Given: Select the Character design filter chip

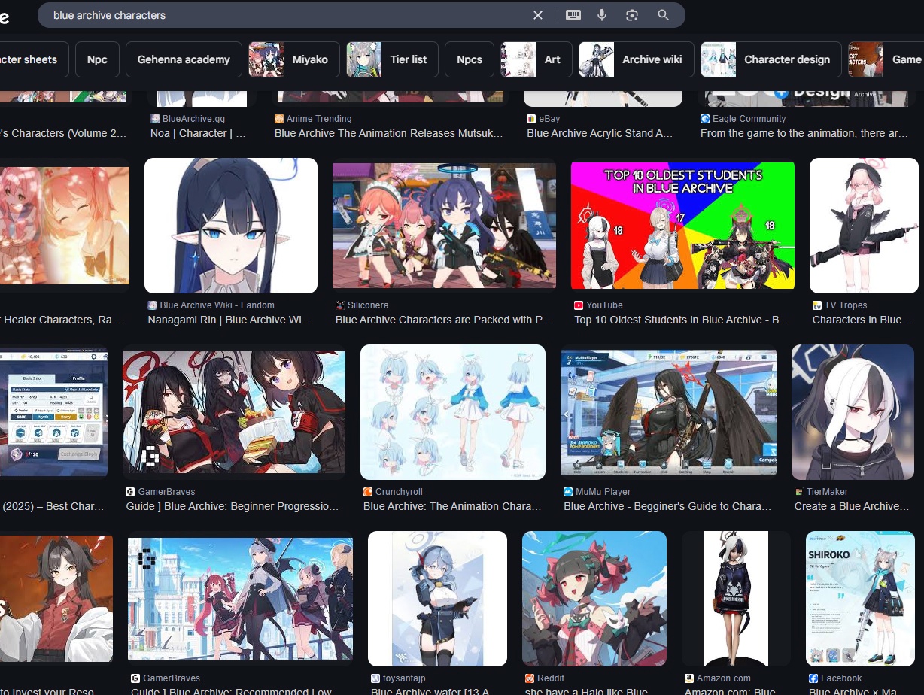Looking at the screenshot, I should [771, 59].
